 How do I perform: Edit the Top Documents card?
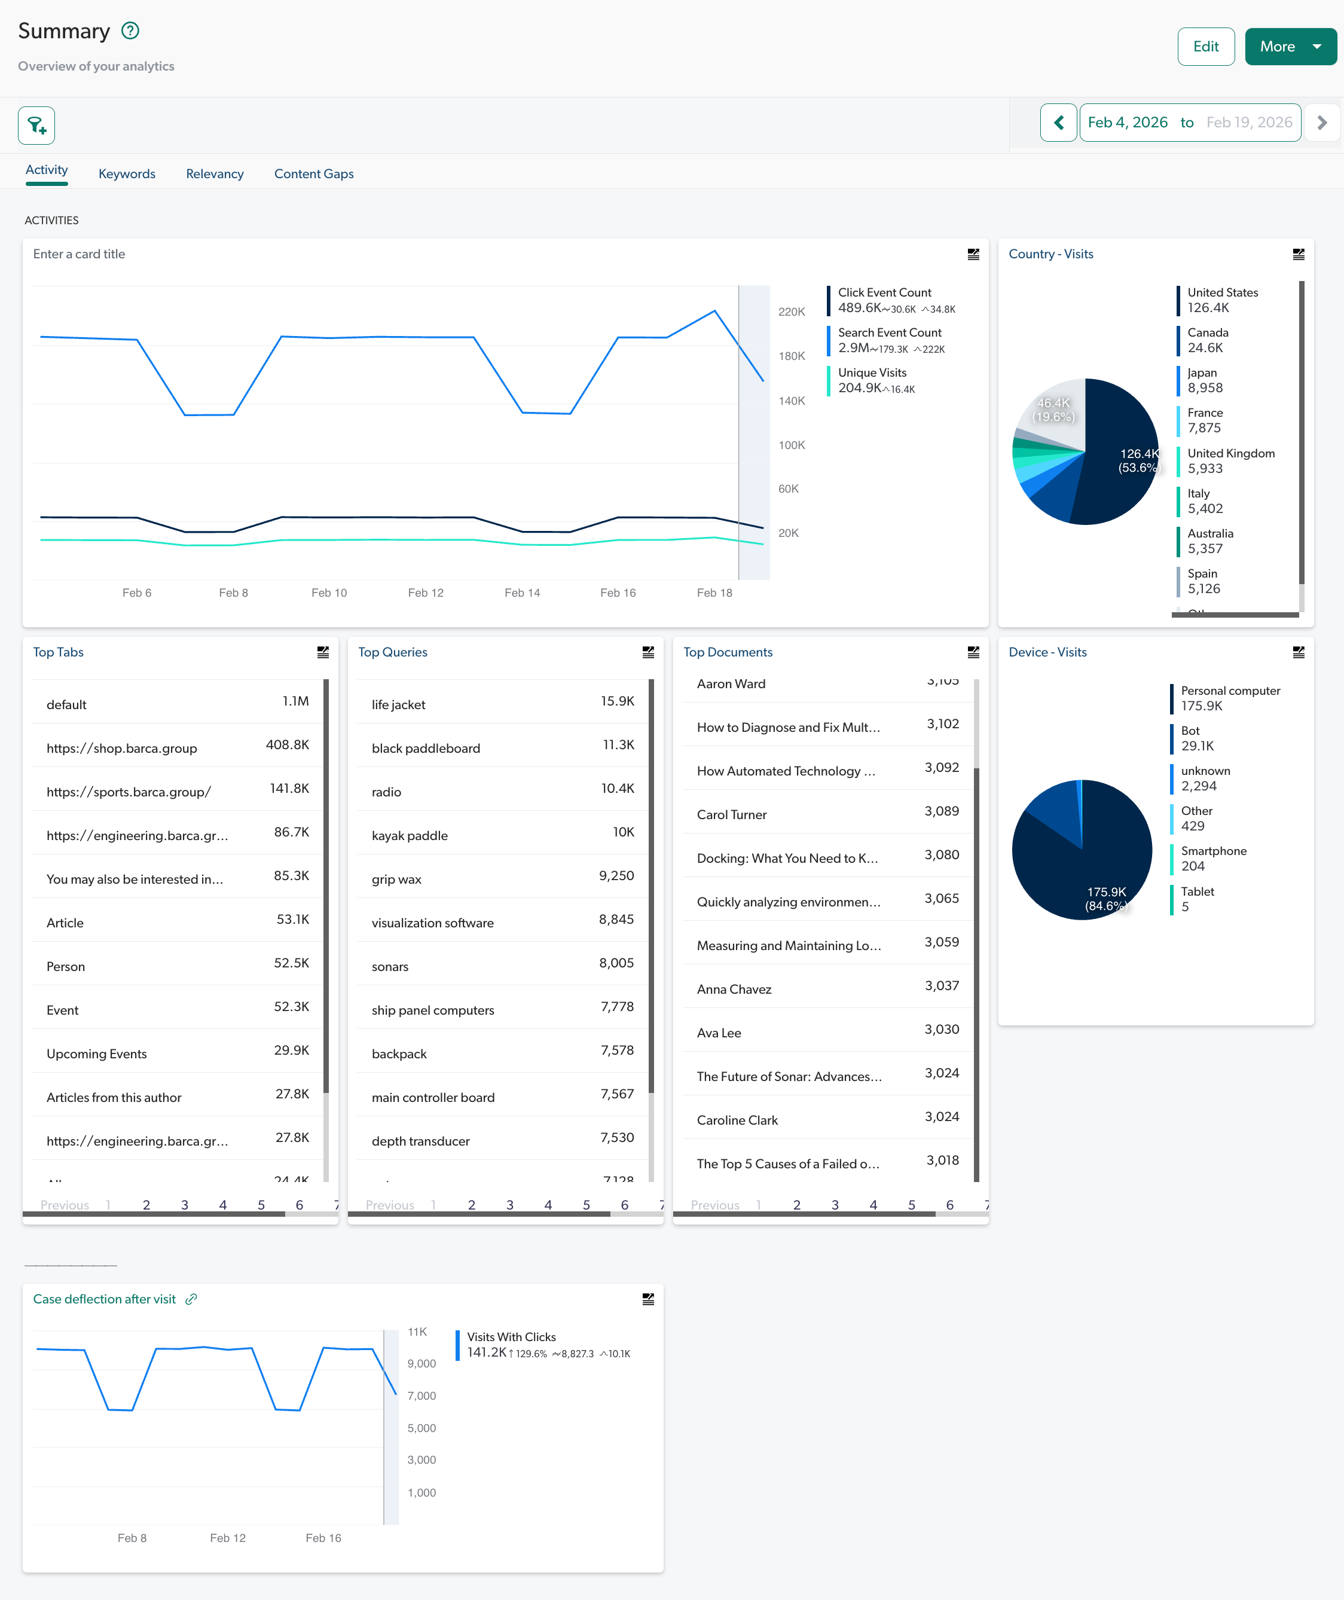tap(973, 652)
